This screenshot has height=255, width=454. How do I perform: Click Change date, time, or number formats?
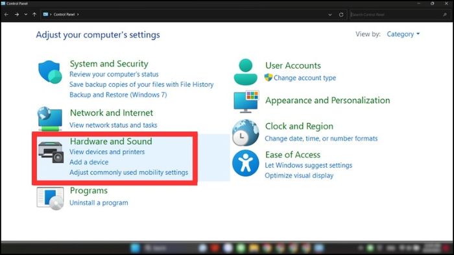tap(321, 139)
